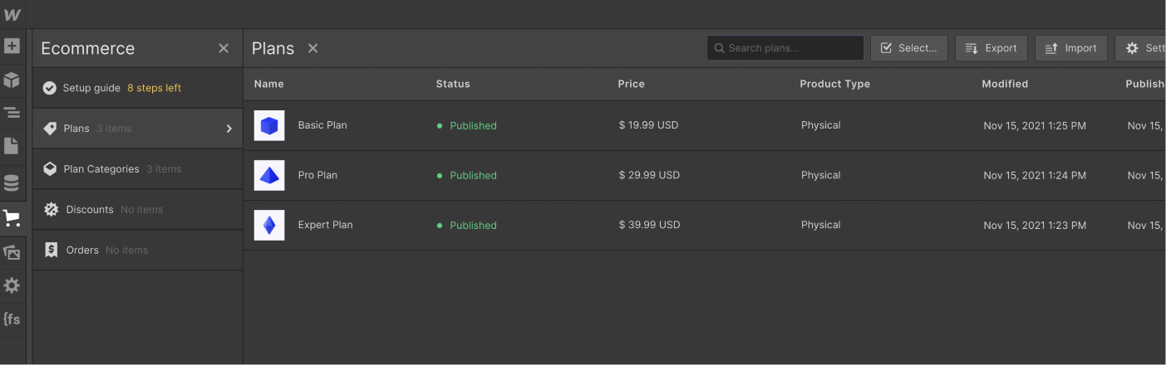Click the Select plans checkbox button

tap(908, 48)
